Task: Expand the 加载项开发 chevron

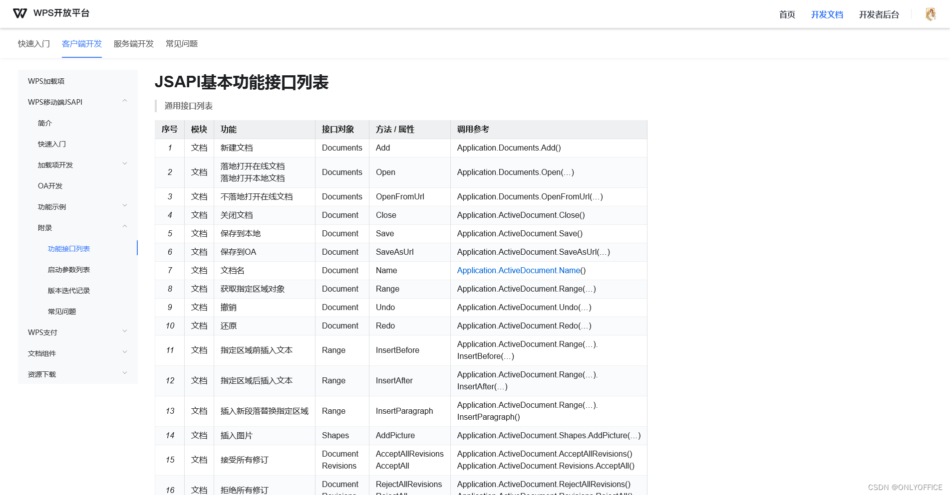Action: point(125,164)
